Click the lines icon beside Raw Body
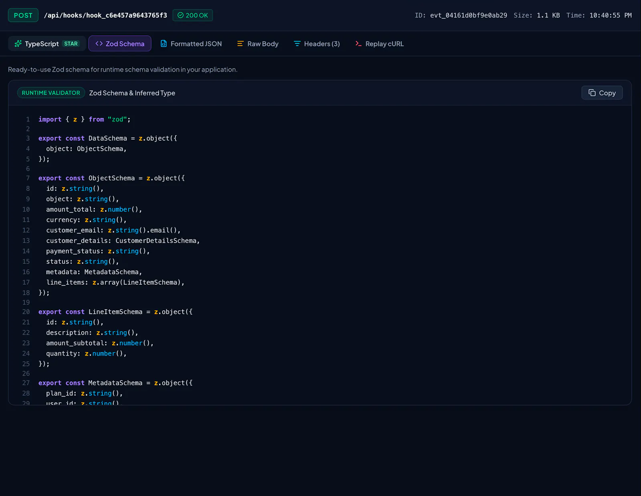The image size is (641, 496). click(x=240, y=44)
